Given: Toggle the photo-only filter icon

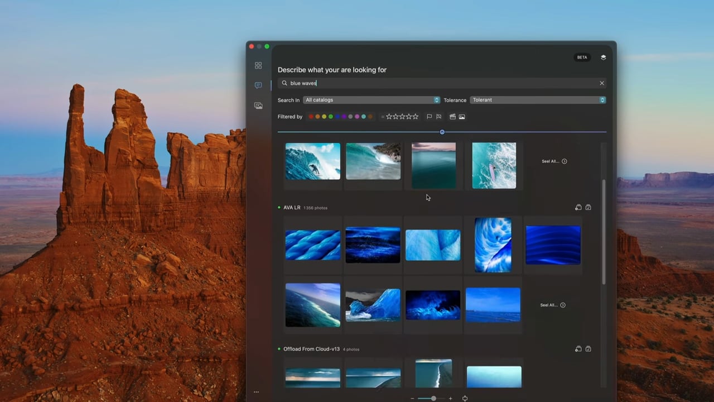Looking at the screenshot, I should click(x=462, y=117).
